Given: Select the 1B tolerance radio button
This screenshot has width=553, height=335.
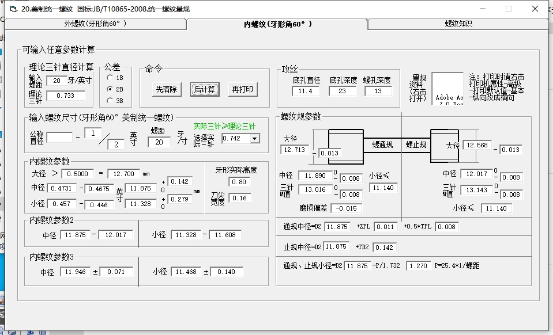Looking at the screenshot, I should (110, 77).
